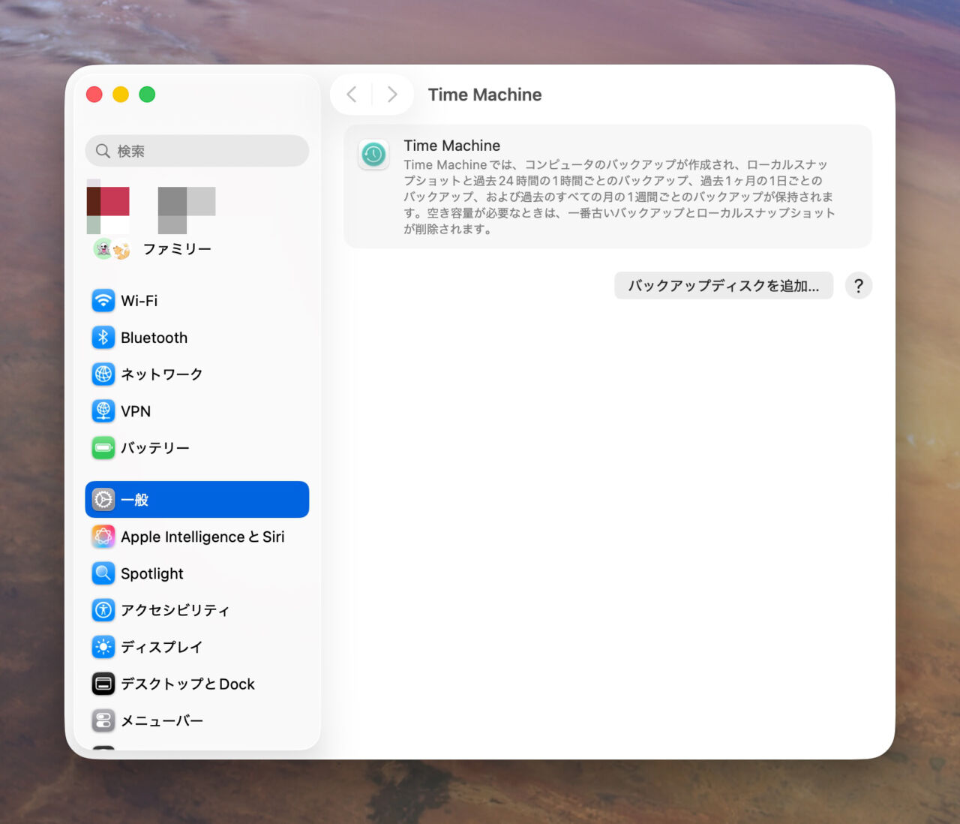Go back with the left chevron
The height and width of the screenshot is (824, 960).
[x=351, y=95]
